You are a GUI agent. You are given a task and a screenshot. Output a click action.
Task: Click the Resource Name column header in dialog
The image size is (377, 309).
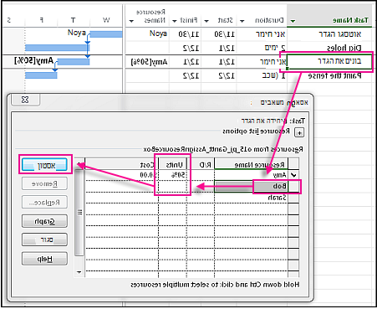pos(251,164)
